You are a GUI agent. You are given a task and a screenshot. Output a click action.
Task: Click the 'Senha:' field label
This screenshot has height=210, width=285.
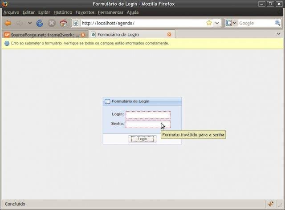[x=118, y=124]
